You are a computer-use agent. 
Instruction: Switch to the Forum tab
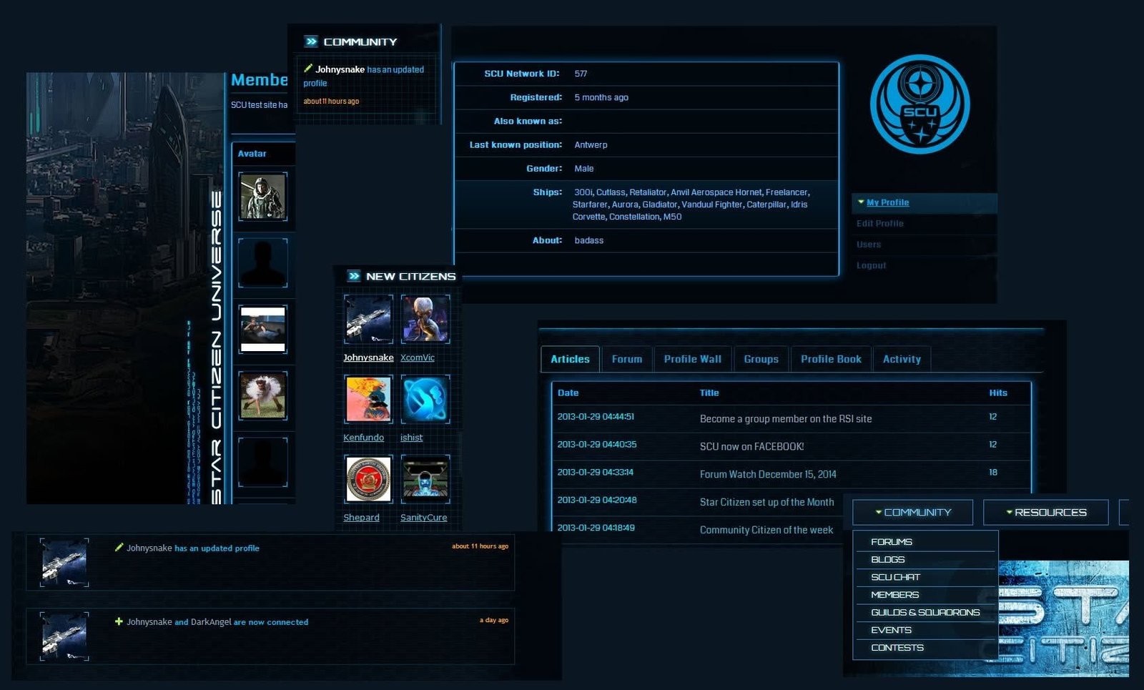pyautogui.click(x=627, y=359)
